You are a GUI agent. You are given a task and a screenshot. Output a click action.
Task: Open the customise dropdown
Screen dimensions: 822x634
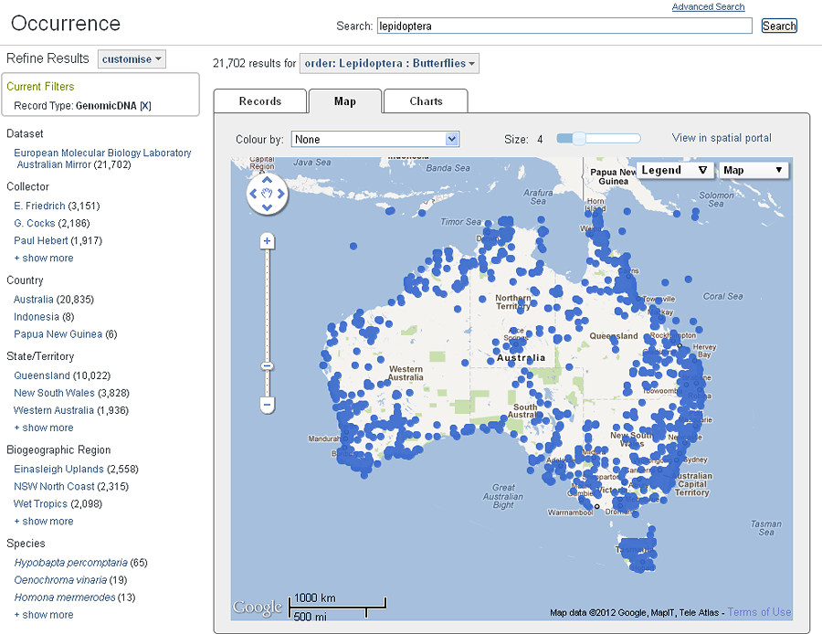(132, 59)
